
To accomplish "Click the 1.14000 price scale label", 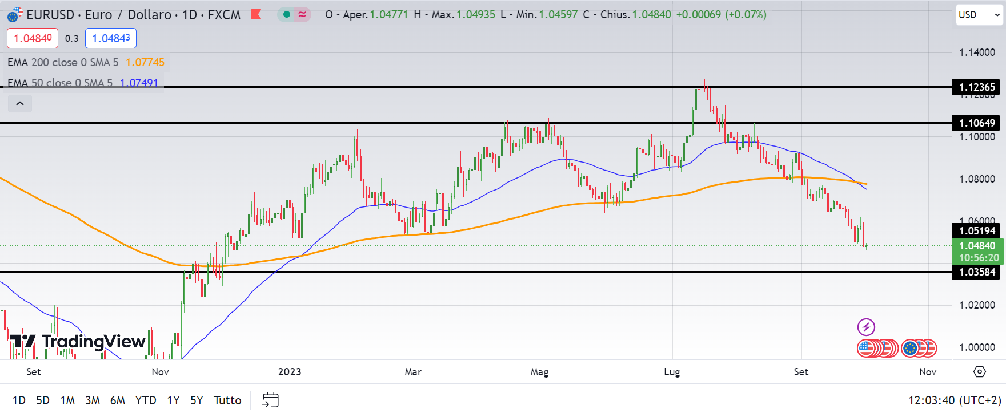I will pos(977,52).
